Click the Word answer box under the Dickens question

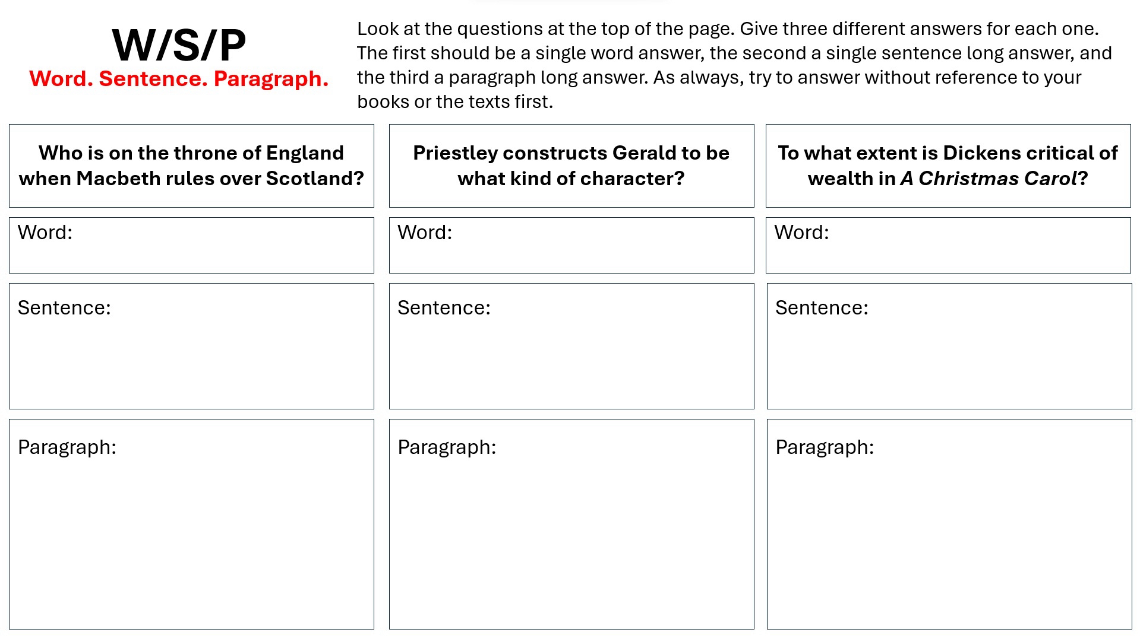coord(948,252)
